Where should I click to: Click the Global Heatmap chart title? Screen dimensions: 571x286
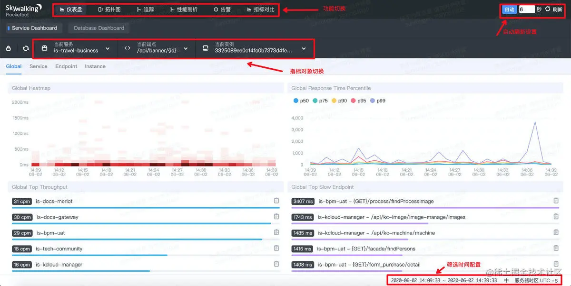31,88
